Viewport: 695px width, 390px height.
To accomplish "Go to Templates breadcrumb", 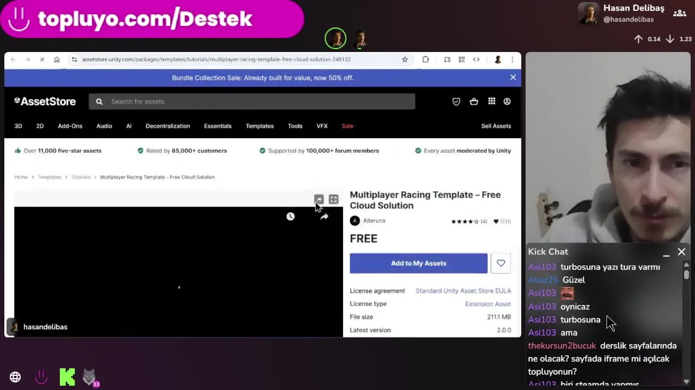I will click(x=49, y=177).
